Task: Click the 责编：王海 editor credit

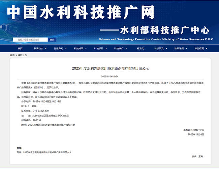Action: pos(197,157)
